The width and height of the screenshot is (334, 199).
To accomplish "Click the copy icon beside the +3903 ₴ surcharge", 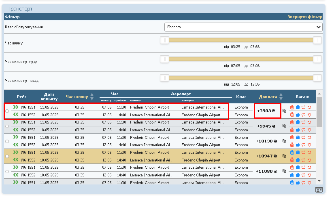I will tap(284, 111).
